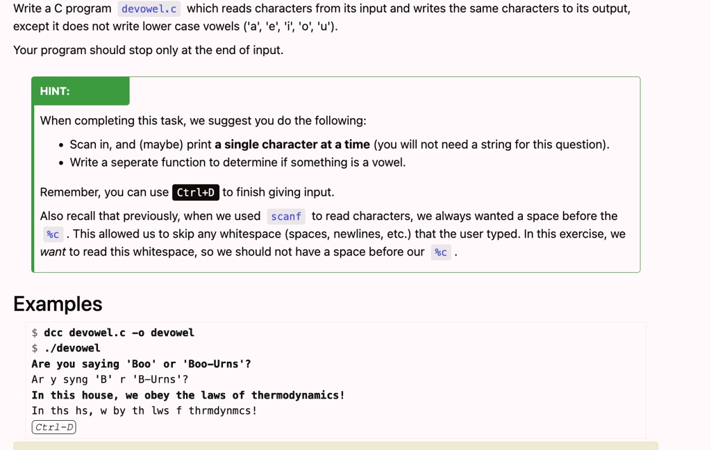This screenshot has width=711, height=450.
Task: Click the devowel.c filename code label
Action: pyautogui.click(x=149, y=9)
